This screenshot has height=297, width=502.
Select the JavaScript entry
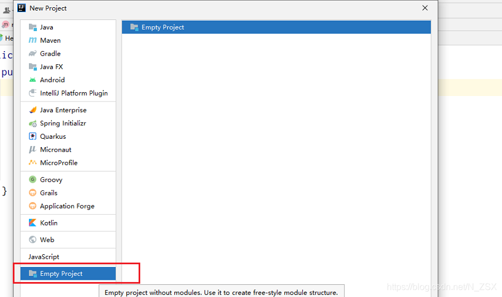click(x=68, y=256)
